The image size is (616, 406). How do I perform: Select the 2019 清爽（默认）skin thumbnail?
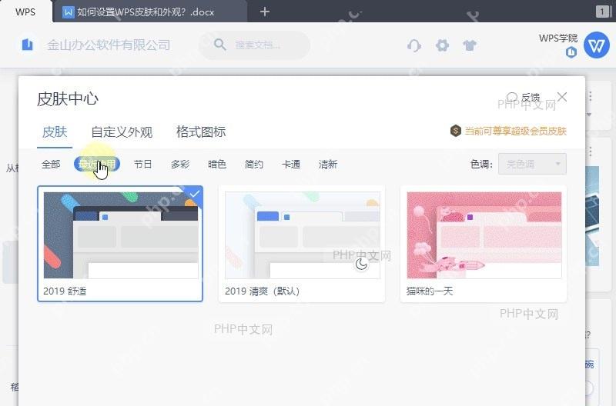pyautogui.click(x=302, y=244)
